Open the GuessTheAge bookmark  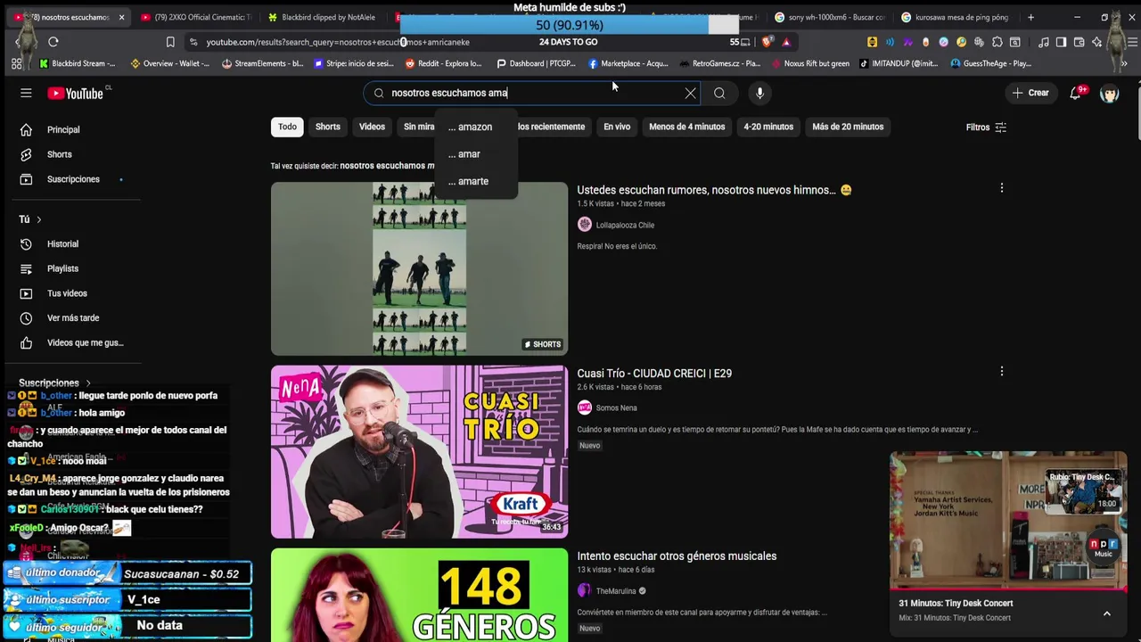(x=990, y=63)
